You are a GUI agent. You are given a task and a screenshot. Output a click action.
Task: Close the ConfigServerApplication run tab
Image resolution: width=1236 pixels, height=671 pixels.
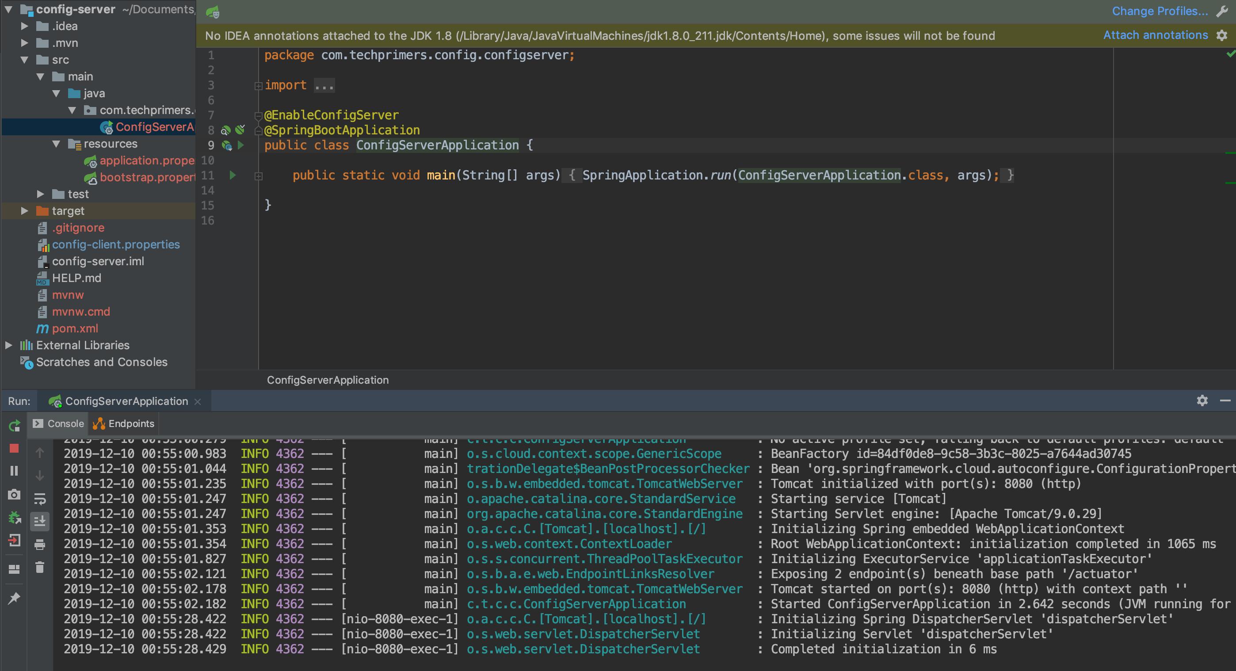[x=198, y=402]
